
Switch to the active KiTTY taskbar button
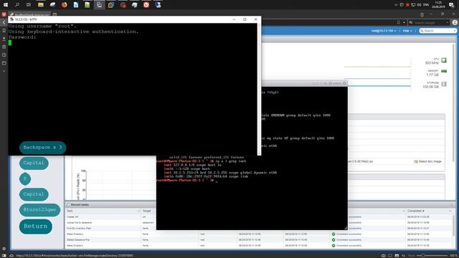coord(99,5)
